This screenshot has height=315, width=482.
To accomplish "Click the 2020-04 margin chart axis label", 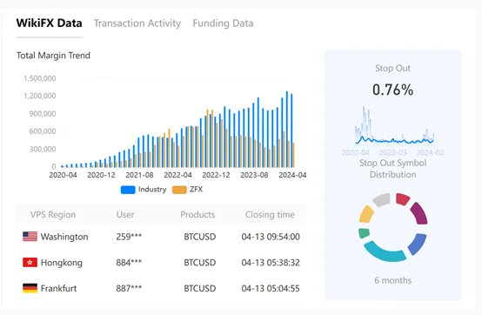I will pyautogui.click(x=63, y=175).
